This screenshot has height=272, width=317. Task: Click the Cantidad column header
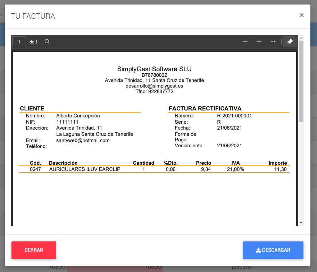coord(143,163)
